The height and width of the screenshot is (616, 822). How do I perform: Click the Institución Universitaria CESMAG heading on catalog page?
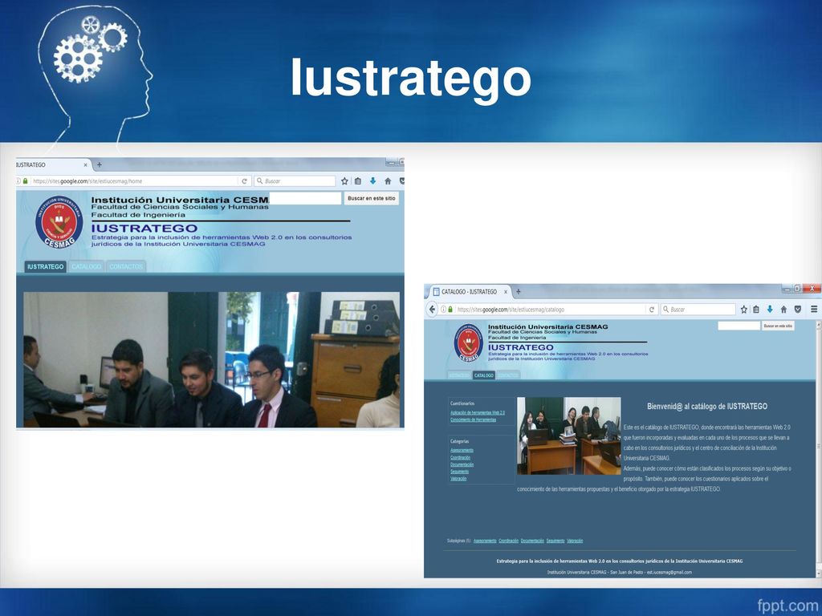click(x=547, y=327)
